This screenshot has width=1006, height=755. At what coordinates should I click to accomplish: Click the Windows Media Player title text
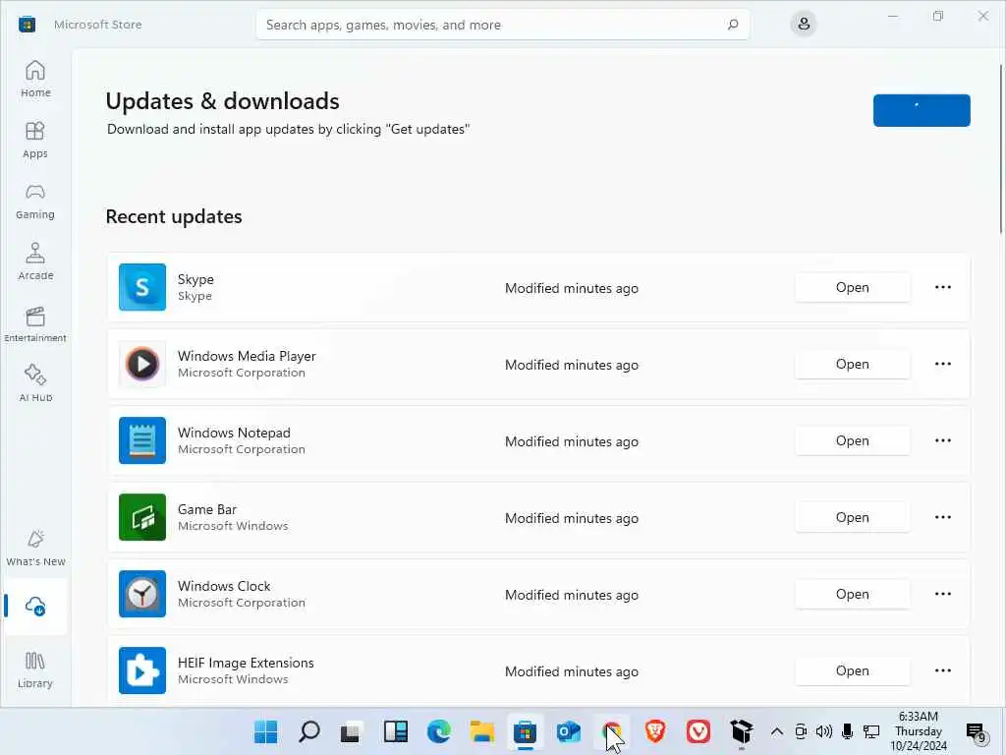pos(247,356)
